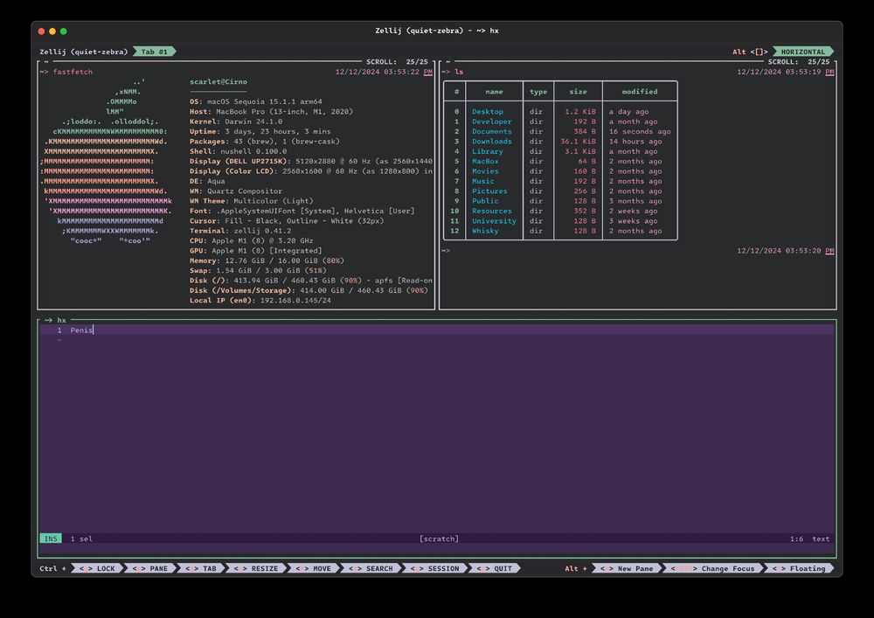This screenshot has height=618, width=874.
Task: Click the fastfetch pane SCROLL 25/25 indicator
Action: tap(397, 62)
